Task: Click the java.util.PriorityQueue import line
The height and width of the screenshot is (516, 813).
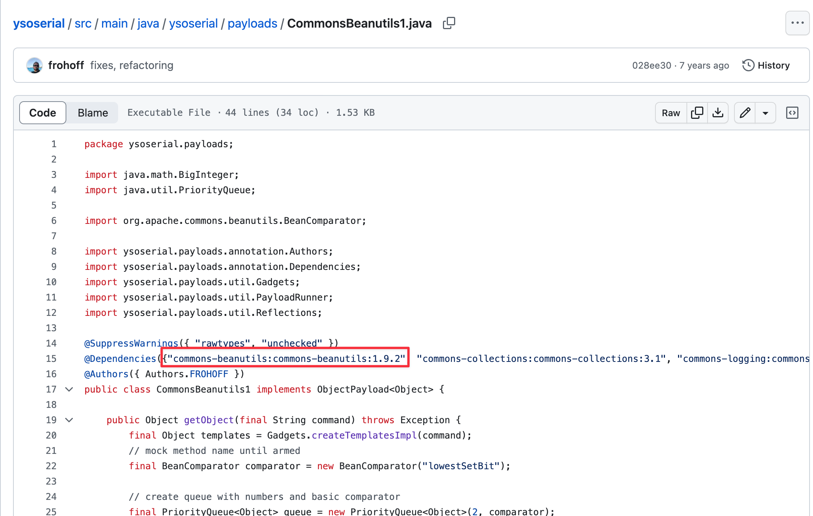Action: click(x=170, y=190)
